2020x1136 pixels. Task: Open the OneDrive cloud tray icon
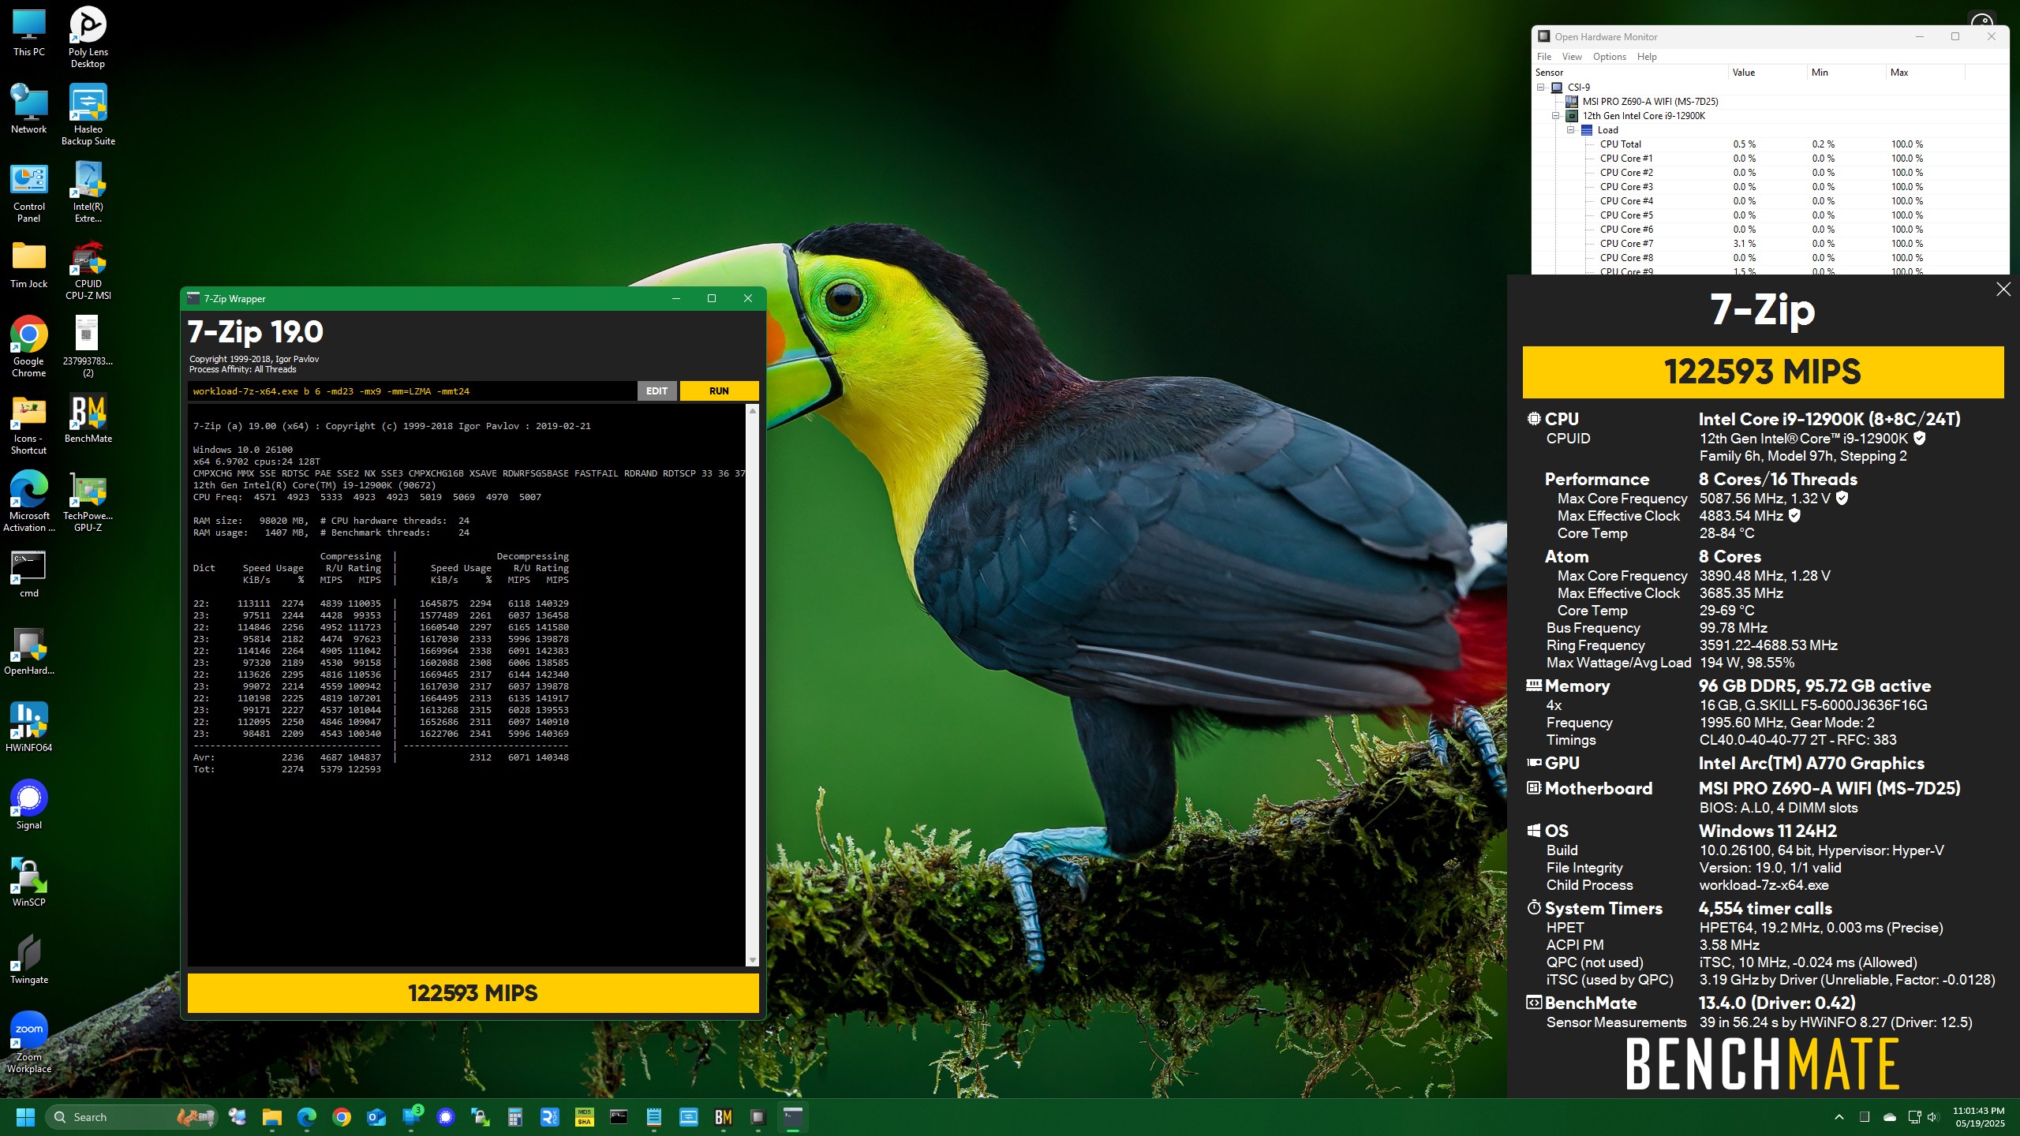pos(1890,1117)
